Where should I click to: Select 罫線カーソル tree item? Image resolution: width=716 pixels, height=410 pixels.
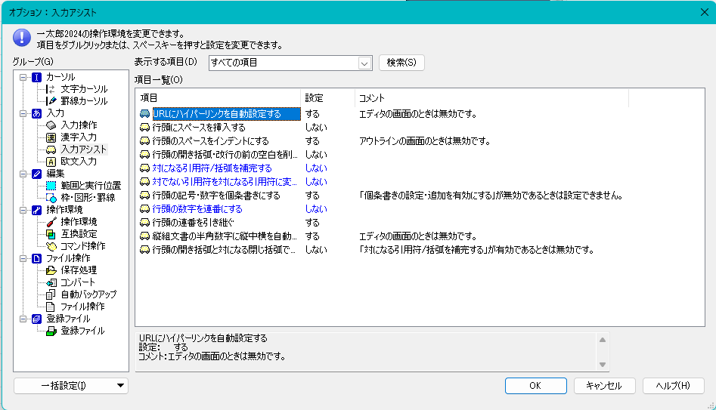point(84,100)
